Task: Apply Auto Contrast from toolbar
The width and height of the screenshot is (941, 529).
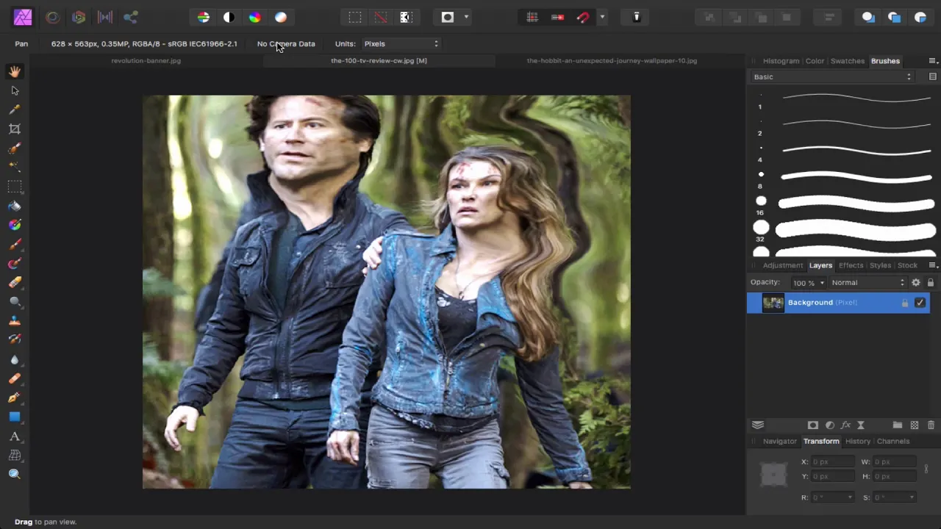Action: click(229, 17)
